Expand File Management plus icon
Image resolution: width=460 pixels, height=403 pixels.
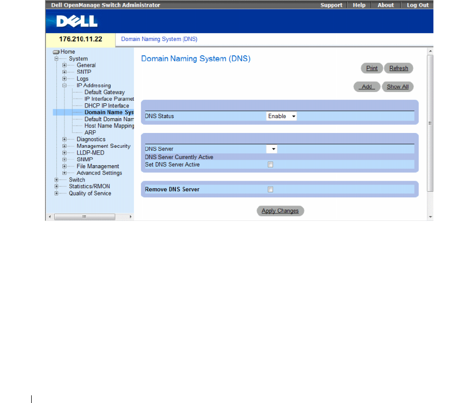click(64, 166)
